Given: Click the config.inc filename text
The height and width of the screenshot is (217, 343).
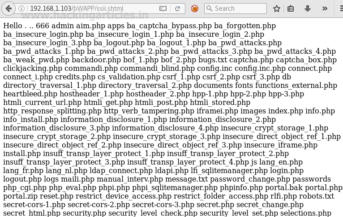Looking at the screenshot, I should pyautogui.click(x=214, y=68).
